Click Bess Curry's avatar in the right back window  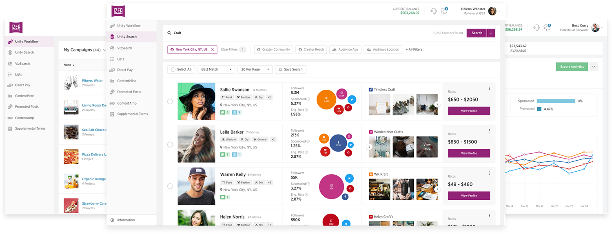(x=596, y=28)
